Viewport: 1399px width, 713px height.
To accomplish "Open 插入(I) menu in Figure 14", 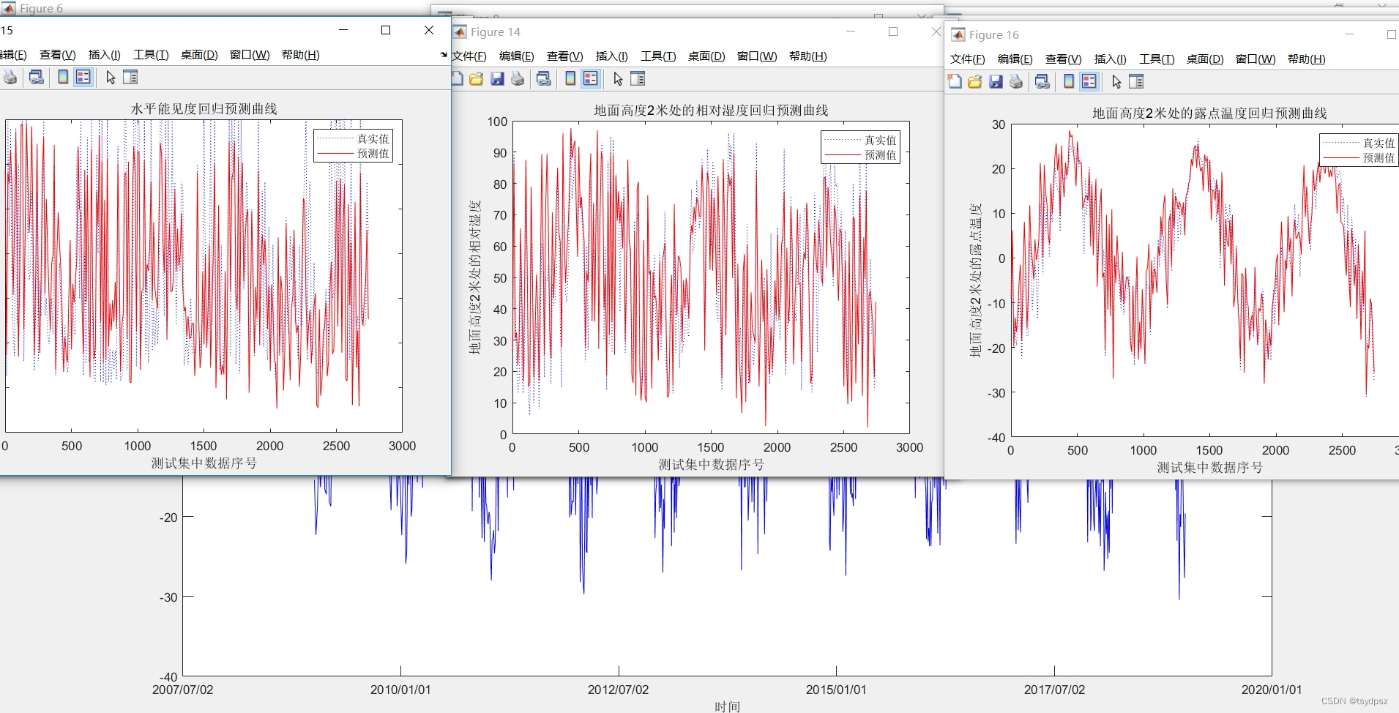I will pos(612,56).
